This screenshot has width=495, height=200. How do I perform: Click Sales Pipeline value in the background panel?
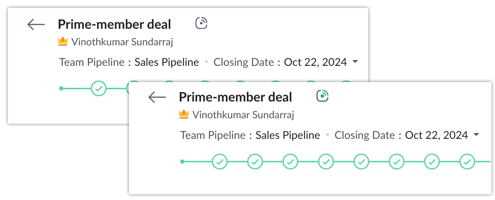coord(166,62)
